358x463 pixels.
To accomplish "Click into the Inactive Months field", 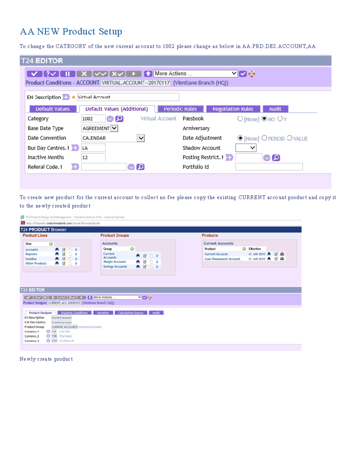I will 93,157.
